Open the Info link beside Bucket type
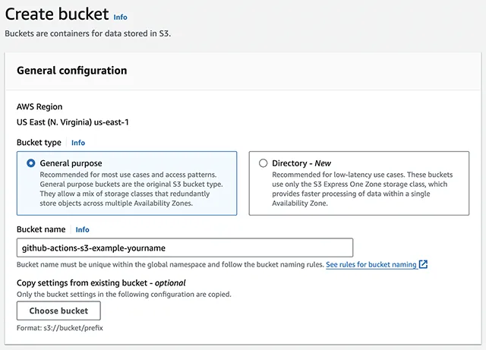 (x=78, y=143)
